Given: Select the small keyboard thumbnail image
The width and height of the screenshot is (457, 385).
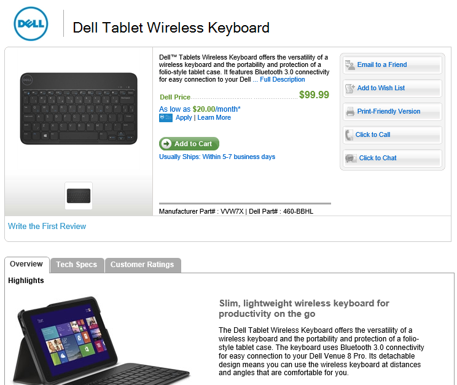Looking at the screenshot, I should [x=79, y=195].
